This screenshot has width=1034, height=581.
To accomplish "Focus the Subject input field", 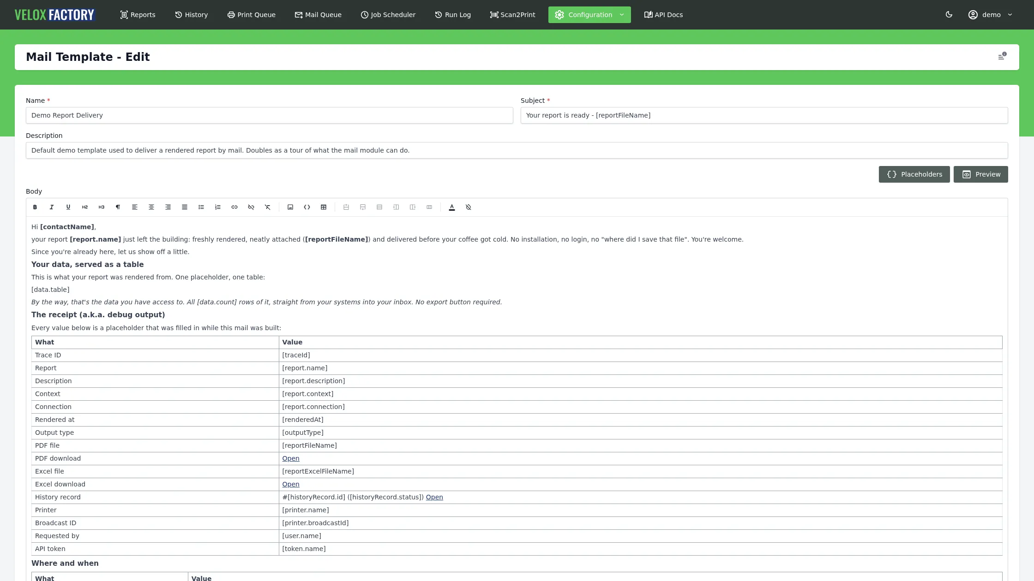I will pyautogui.click(x=764, y=115).
